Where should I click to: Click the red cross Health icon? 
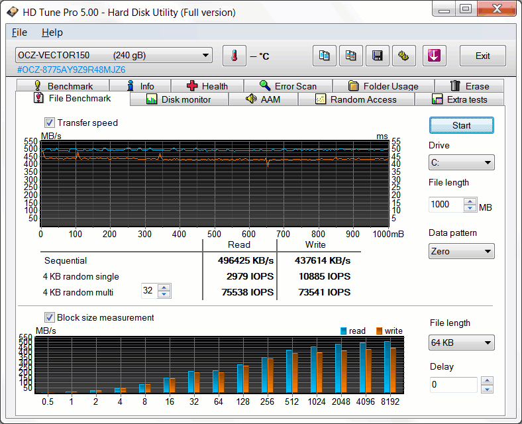coord(192,85)
